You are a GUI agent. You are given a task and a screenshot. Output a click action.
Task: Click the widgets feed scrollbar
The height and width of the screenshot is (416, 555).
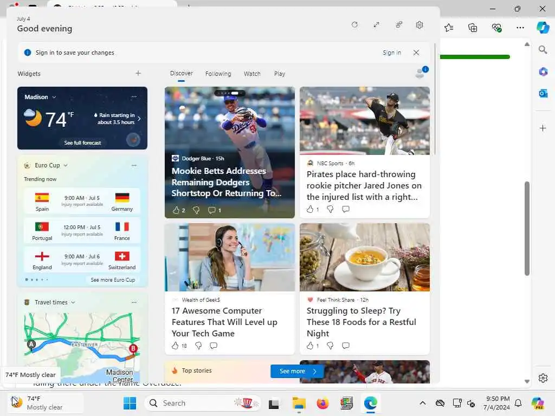(x=435, y=99)
